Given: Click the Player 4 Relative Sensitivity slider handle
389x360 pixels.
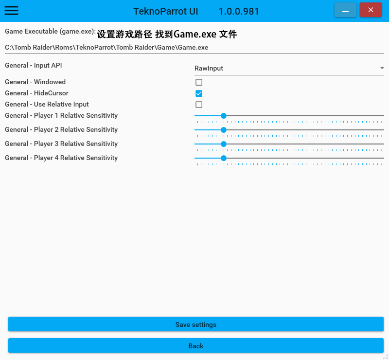Looking at the screenshot, I should pos(224,158).
